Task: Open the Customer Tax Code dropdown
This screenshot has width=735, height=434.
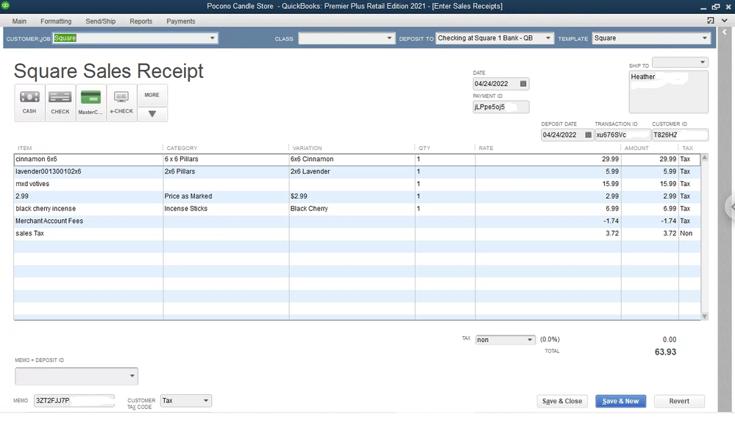Action: [x=206, y=401]
